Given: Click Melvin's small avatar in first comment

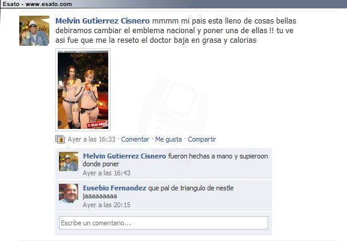Looking at the screenshot, I should [69, 161].
